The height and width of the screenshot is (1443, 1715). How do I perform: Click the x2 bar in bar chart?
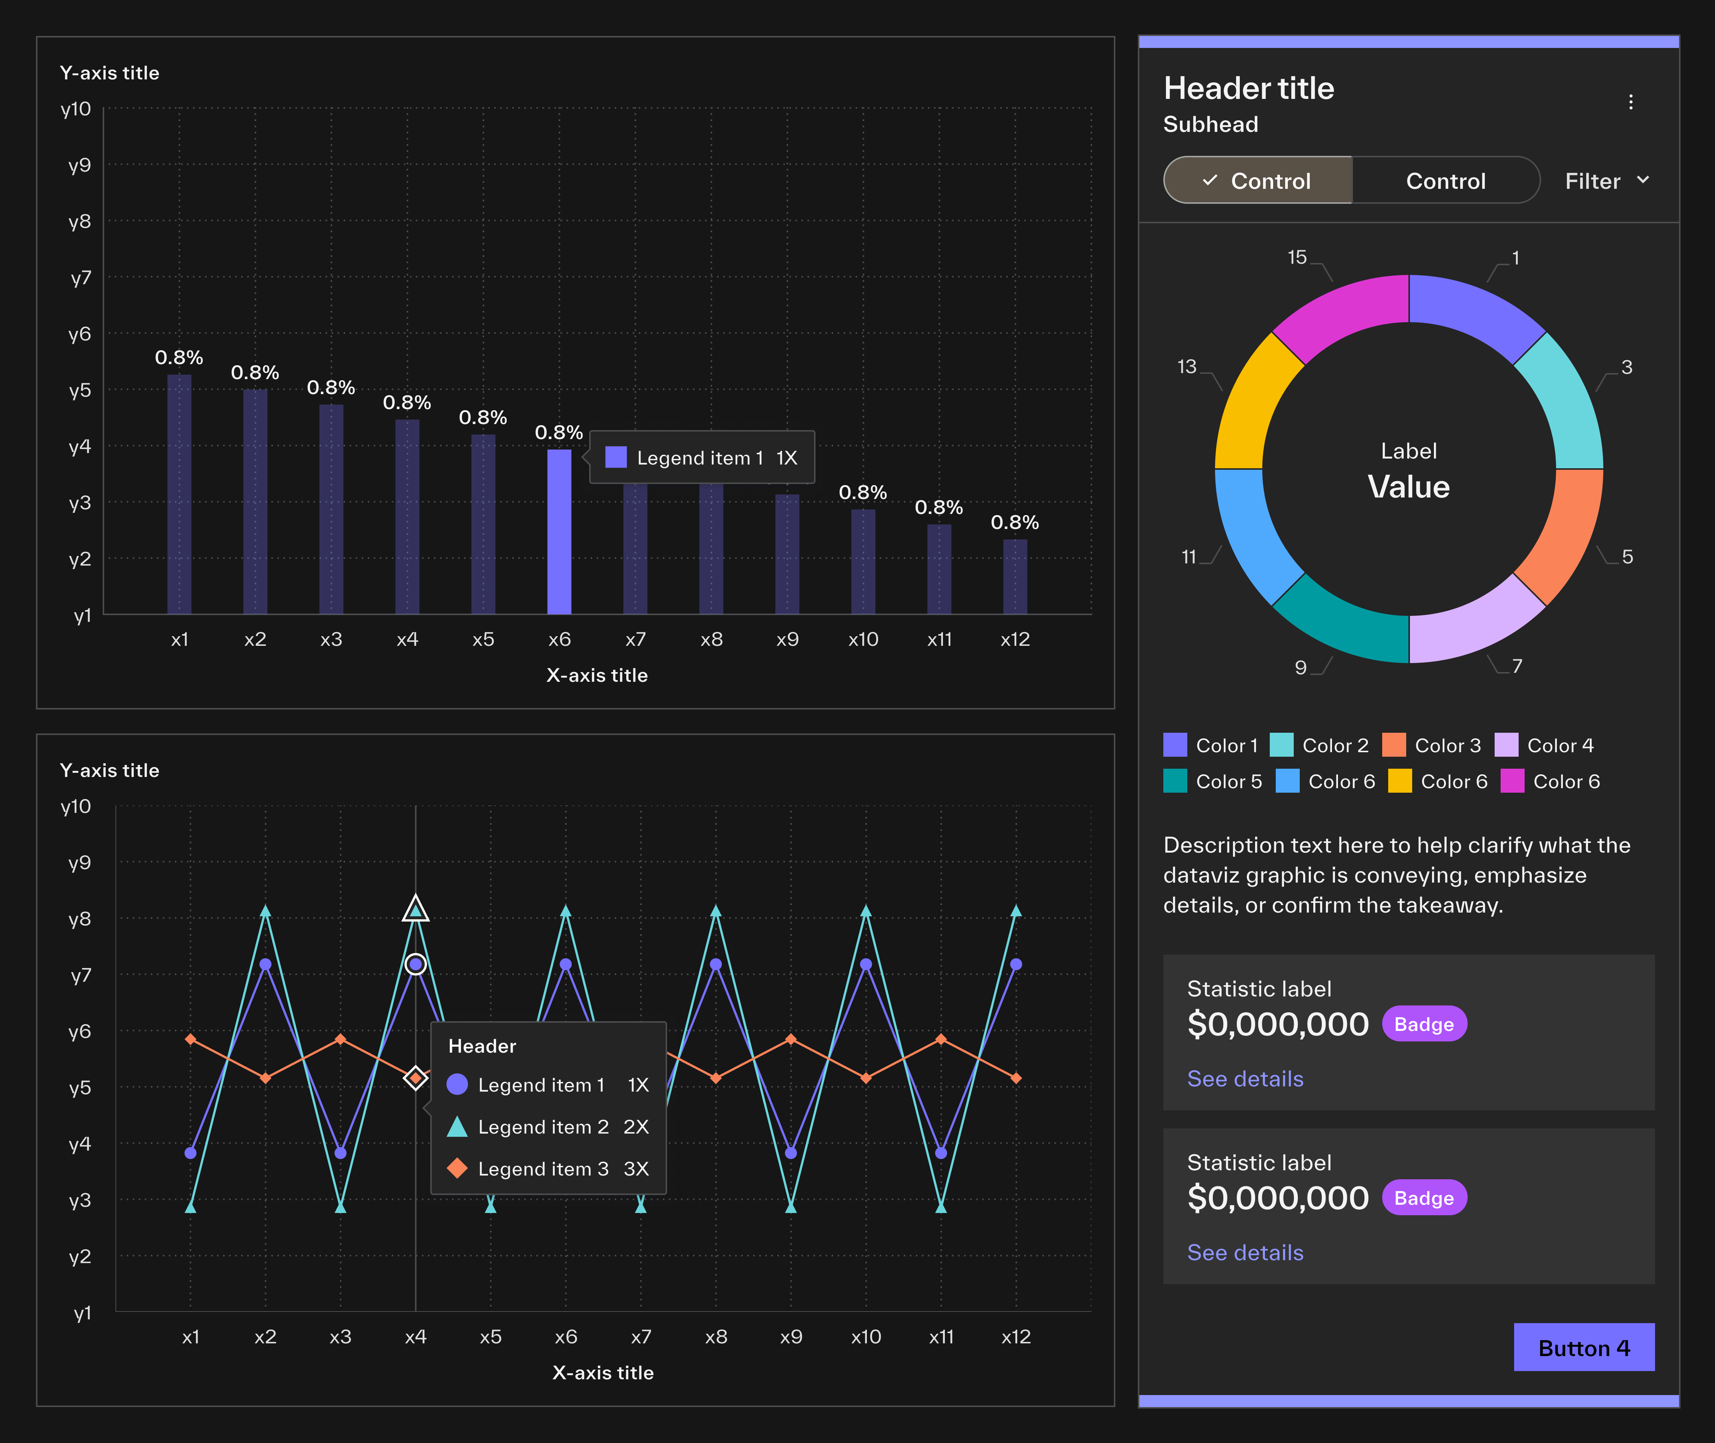pos(255,502)
